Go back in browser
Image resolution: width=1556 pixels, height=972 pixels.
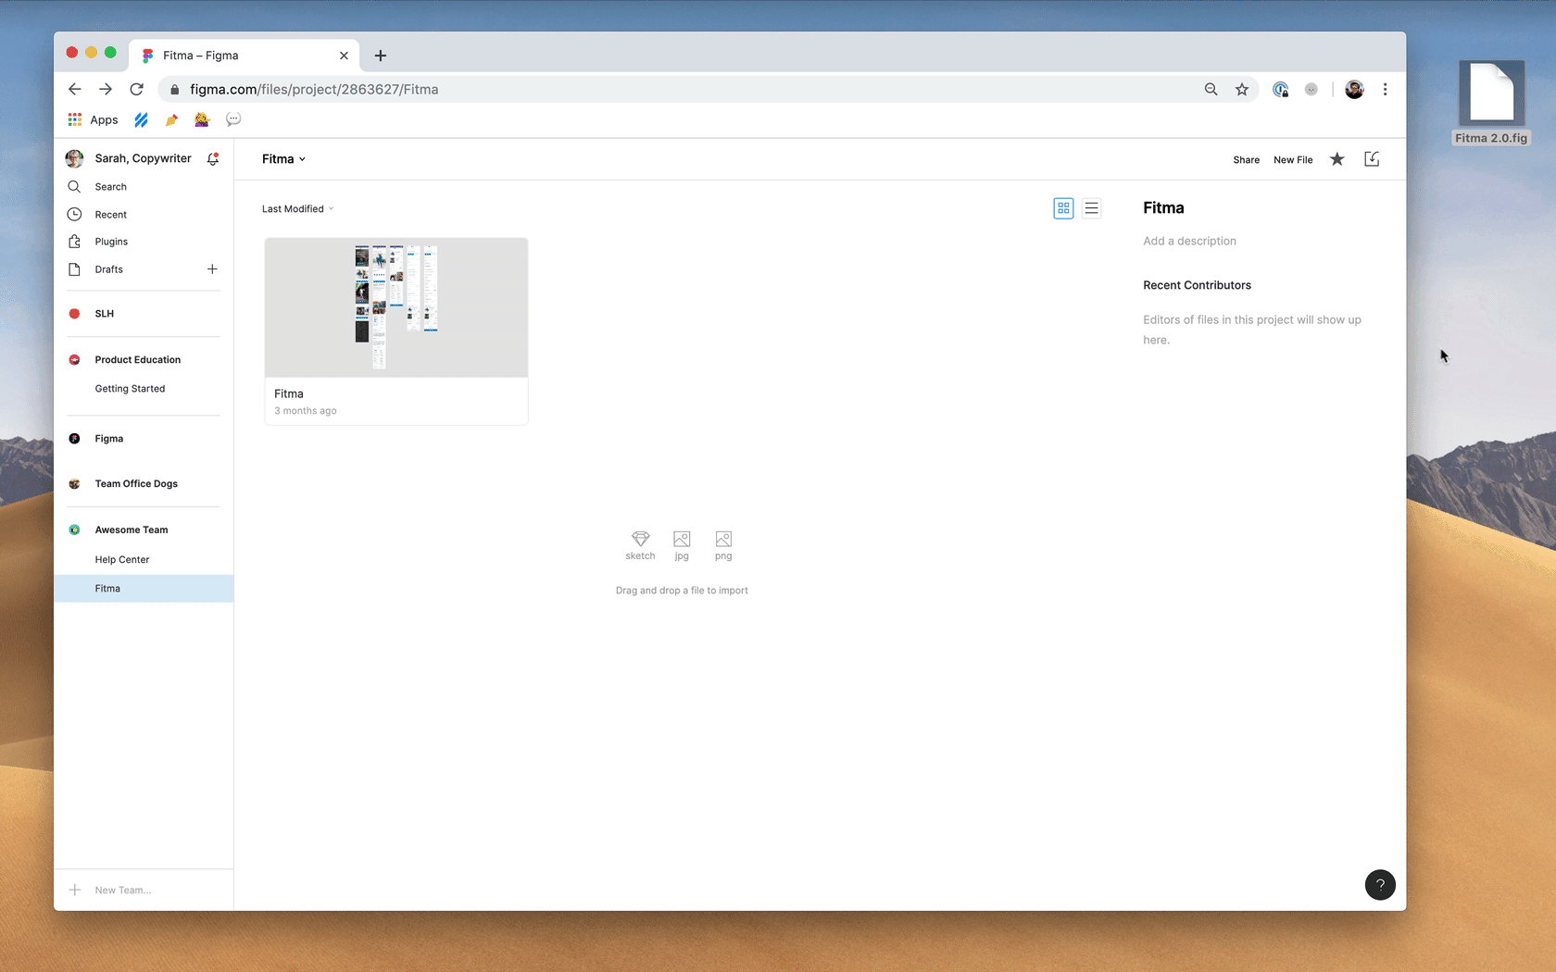click(75, 90)
